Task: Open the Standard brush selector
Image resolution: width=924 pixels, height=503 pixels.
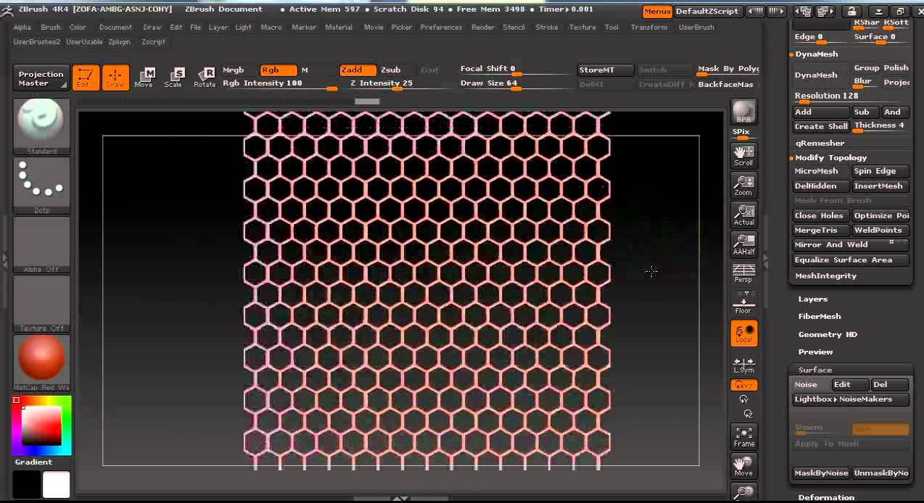Action: (41, 126)
